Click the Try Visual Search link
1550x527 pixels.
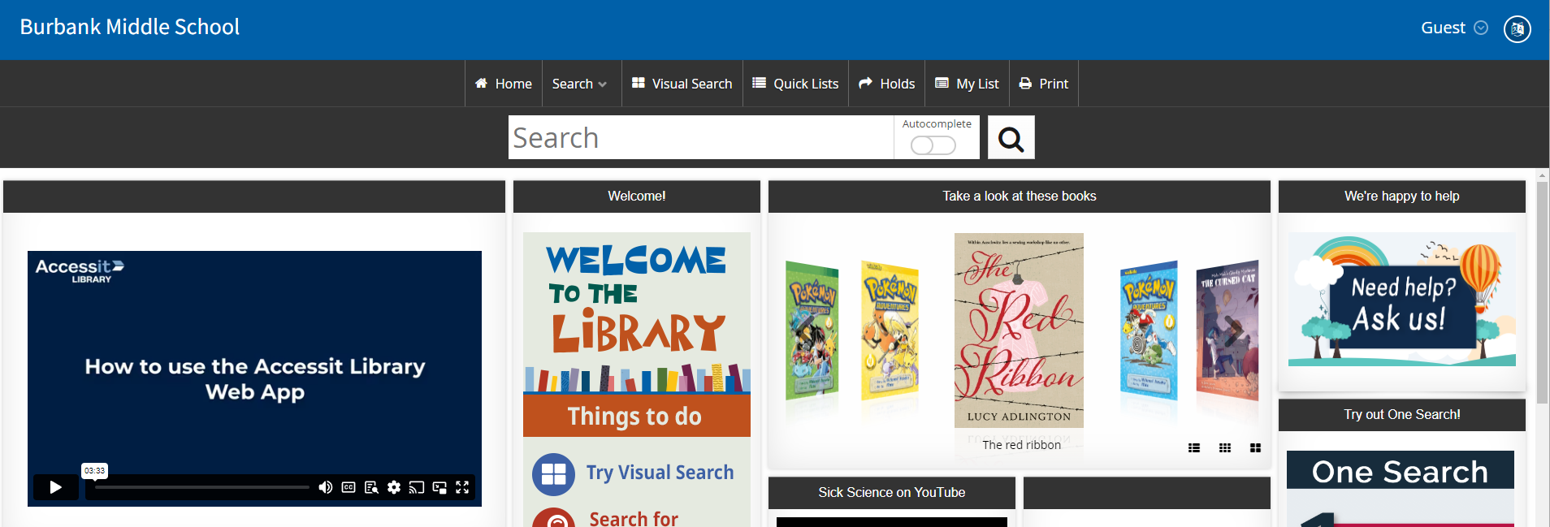tap(659, 473)
